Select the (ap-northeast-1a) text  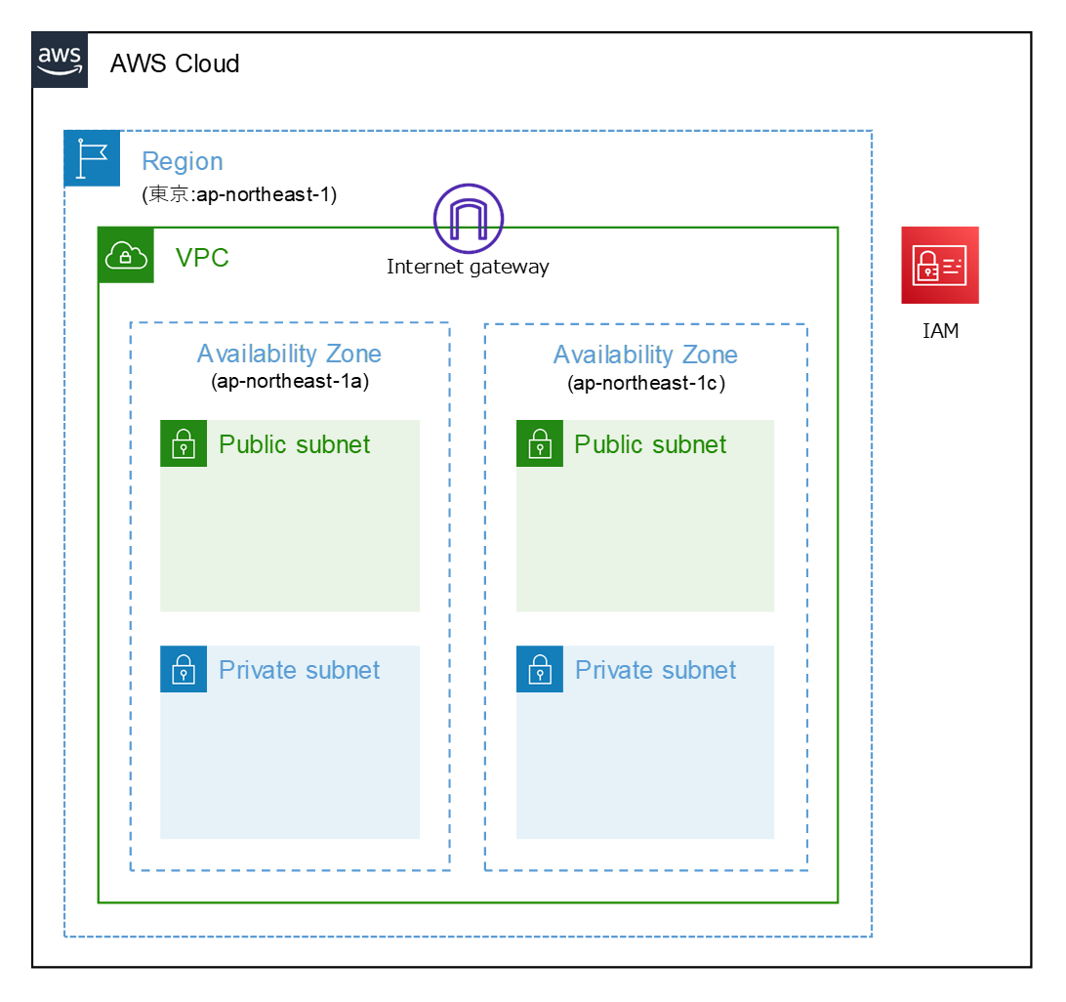(290, 381)
